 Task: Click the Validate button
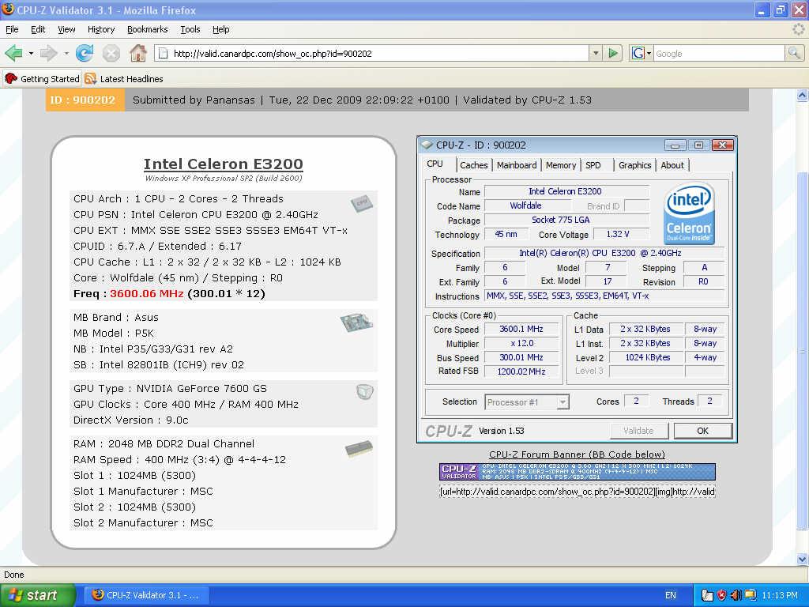coord(638,431)
